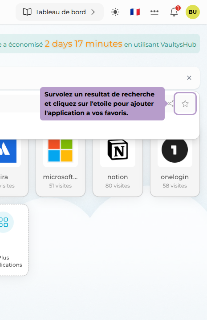The width and height of the screenshot is (207, 320).
Task: Open the OneLogin application card
Action: point(175,168)
